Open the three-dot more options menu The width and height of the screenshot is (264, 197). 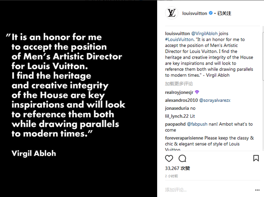257,190
